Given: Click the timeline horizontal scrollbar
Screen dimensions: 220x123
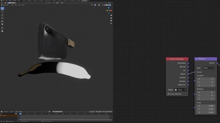Looking at the screenshot, I should pos(65,120).
